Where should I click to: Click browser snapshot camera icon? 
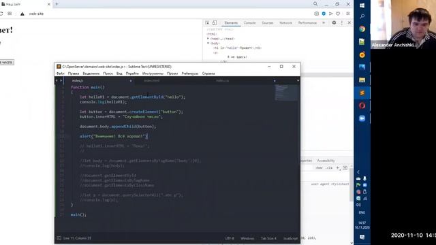tap(316, 14)
